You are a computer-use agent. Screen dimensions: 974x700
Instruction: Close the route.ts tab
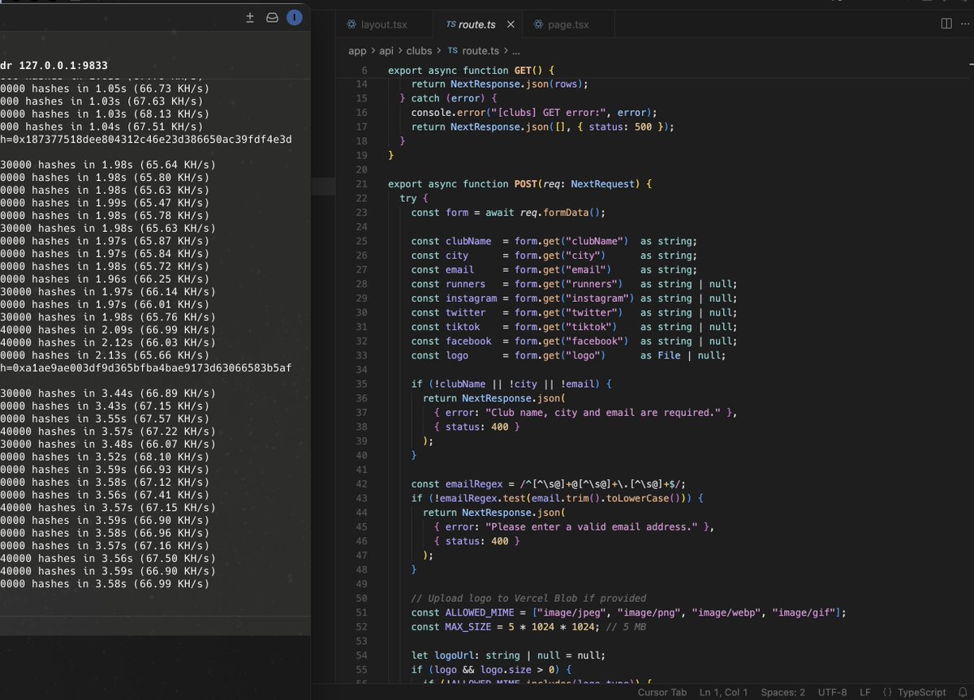(511, 25)
